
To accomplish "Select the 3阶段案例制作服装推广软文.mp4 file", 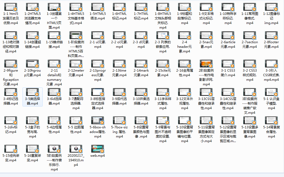I will pyautogui.click(x=250, y=92).
